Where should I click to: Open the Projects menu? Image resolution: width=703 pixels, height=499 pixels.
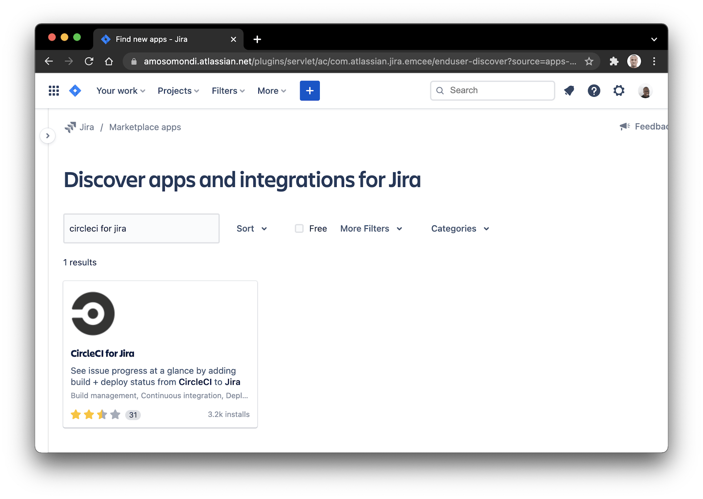[x=178, y=90]
